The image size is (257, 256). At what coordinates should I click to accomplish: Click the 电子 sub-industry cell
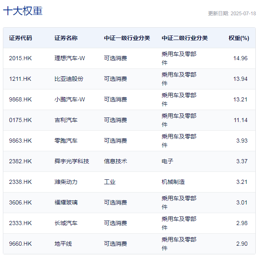click(x=168, y=161)
